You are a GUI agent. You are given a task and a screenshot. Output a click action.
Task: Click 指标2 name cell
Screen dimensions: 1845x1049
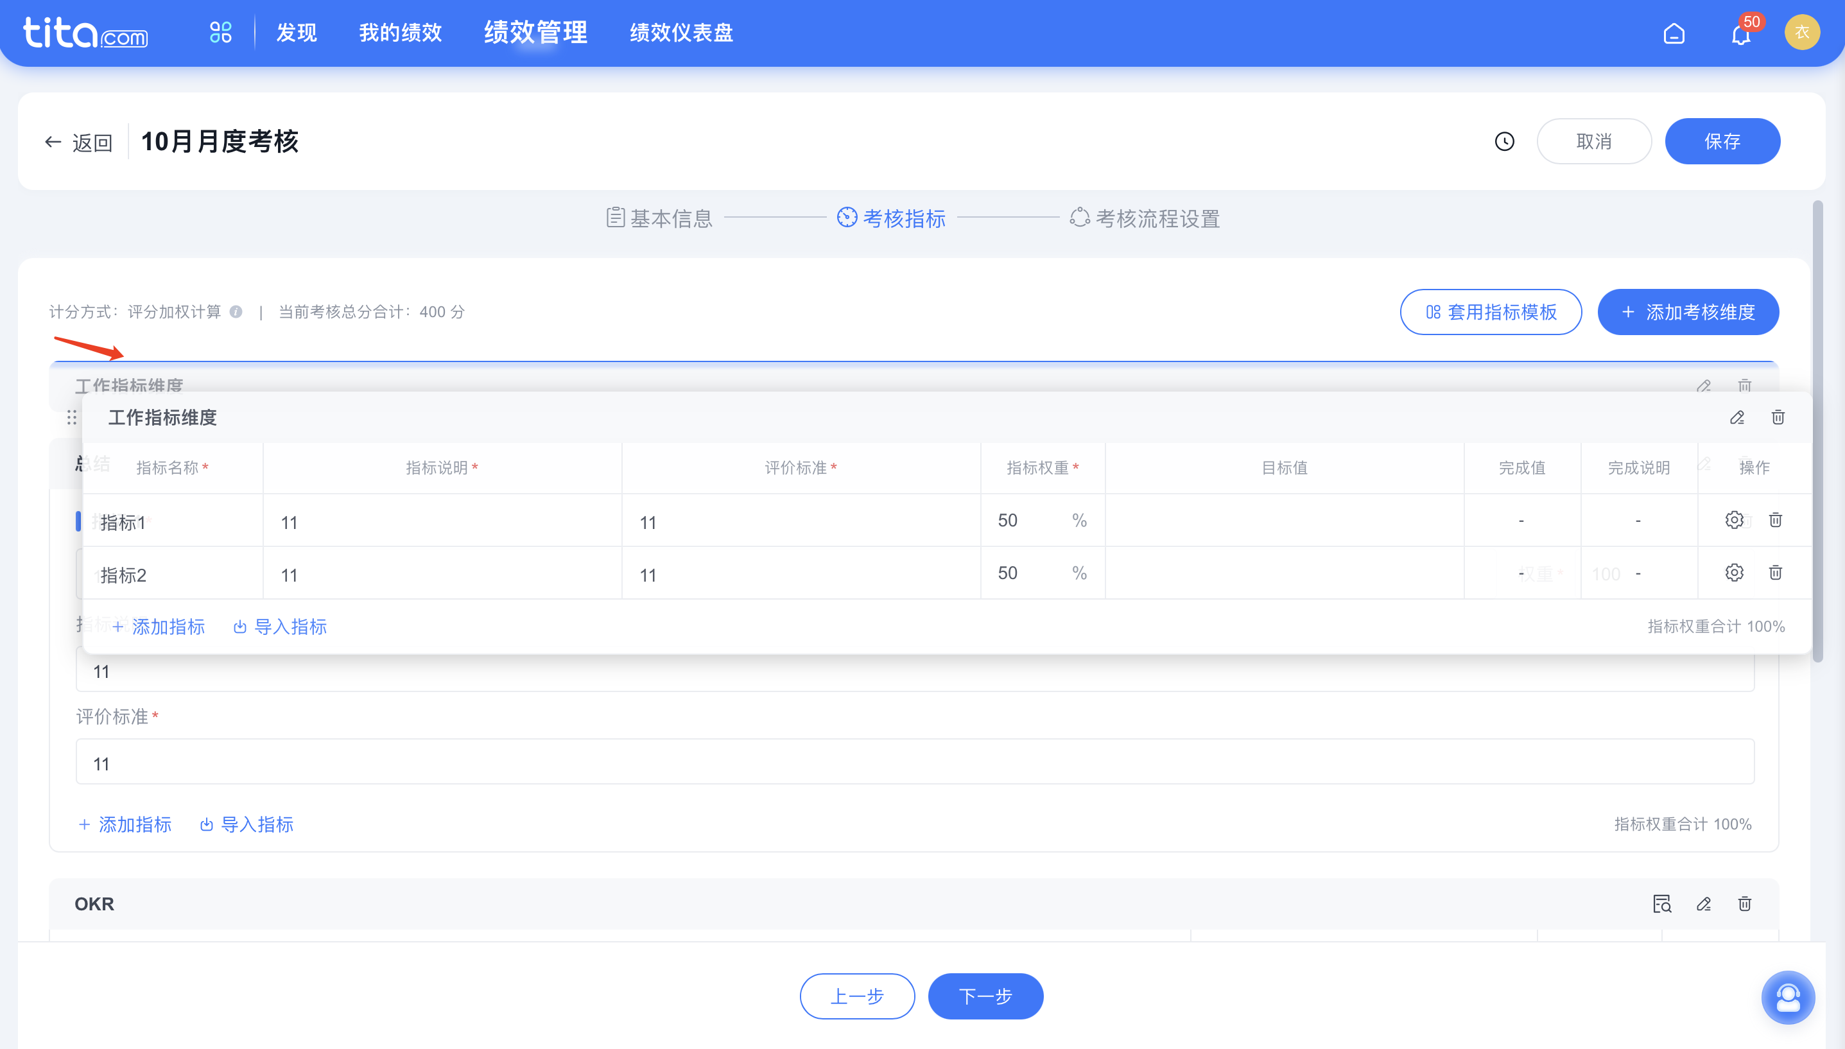(x=173, y=573)
